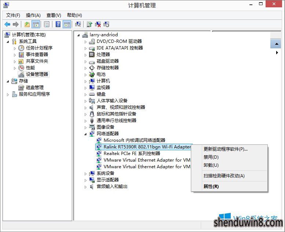Choose 禁用(D) in context menu
Screen dimensions: 285x232
pyautogui.click(x=211, y=157)
